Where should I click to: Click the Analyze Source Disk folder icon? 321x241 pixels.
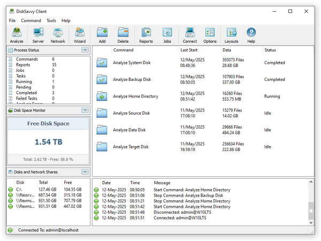coord(102,113)
